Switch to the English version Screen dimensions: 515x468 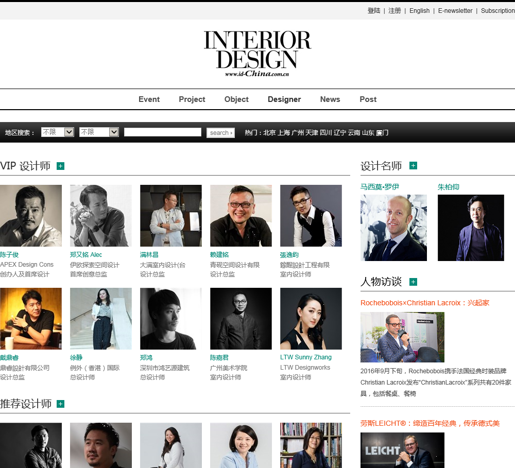419,10
